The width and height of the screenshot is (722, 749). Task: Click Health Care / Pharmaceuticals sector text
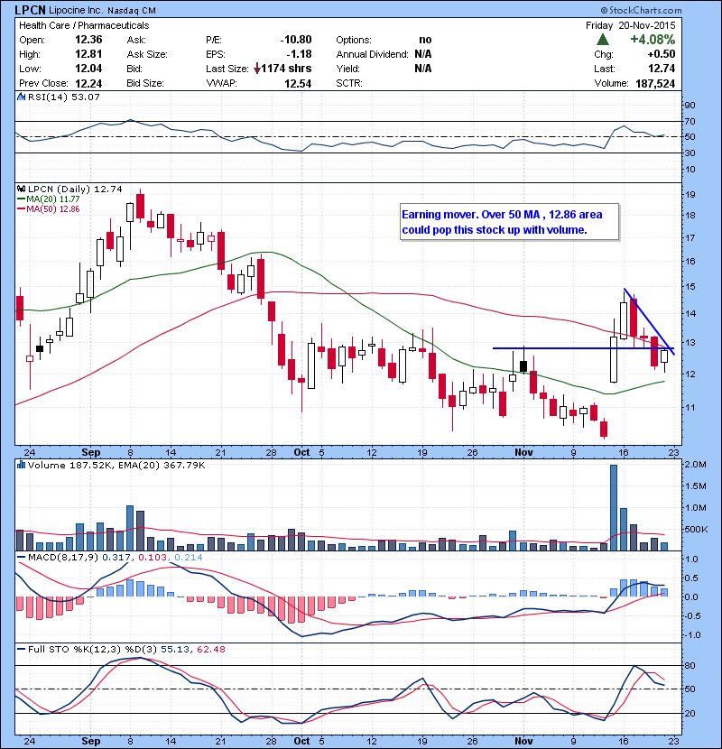coord(84,25)
